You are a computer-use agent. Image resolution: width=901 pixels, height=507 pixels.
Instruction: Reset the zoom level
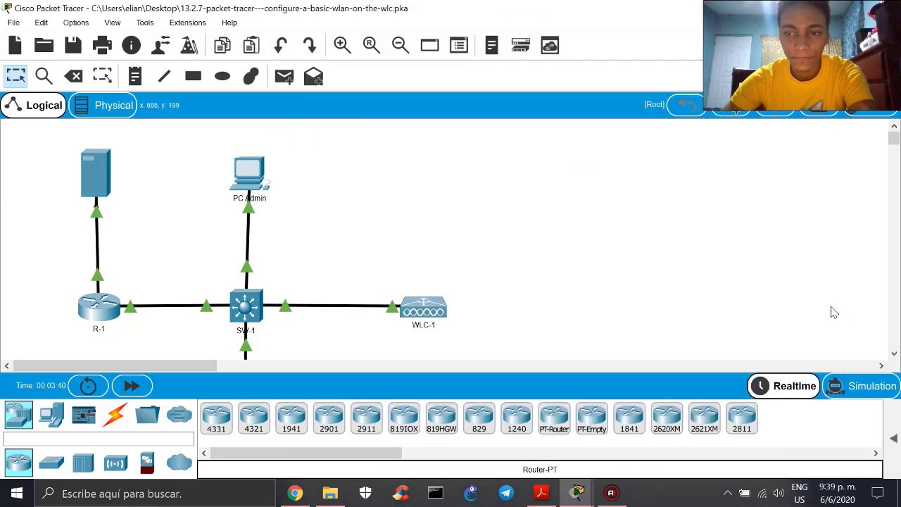point(371,46)
